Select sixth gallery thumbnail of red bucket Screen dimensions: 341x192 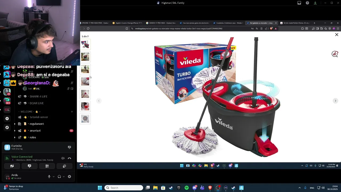(85, 106)
